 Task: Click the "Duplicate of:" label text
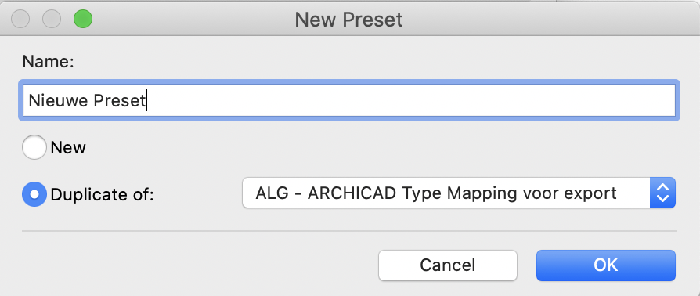pos(103,195)
